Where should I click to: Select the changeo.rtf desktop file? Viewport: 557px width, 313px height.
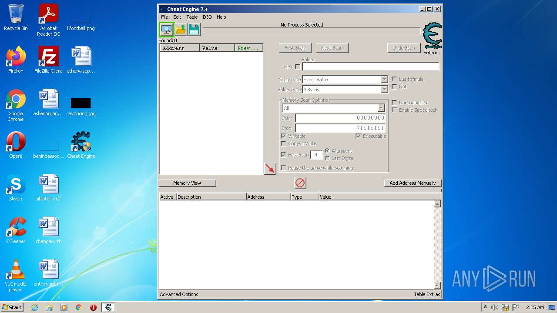48,230
